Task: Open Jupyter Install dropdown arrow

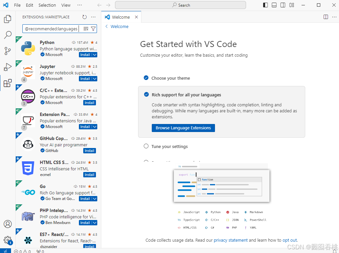Action: pyautogui.click(x=95, y=79)
